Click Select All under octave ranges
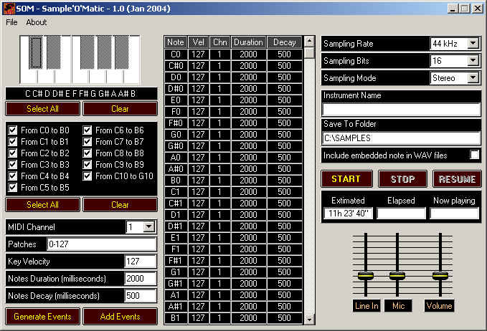This screenshot has width=487, height=331. pos(42,205)
